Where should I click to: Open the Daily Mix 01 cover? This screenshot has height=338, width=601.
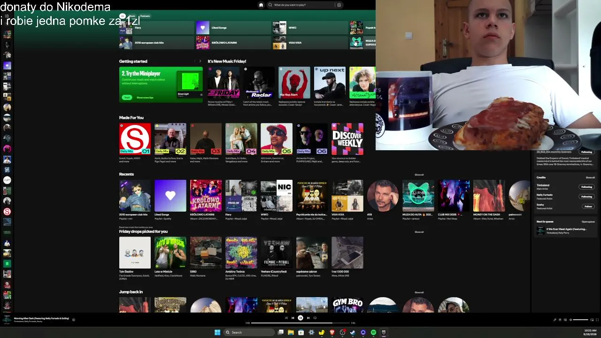(135, 139)
